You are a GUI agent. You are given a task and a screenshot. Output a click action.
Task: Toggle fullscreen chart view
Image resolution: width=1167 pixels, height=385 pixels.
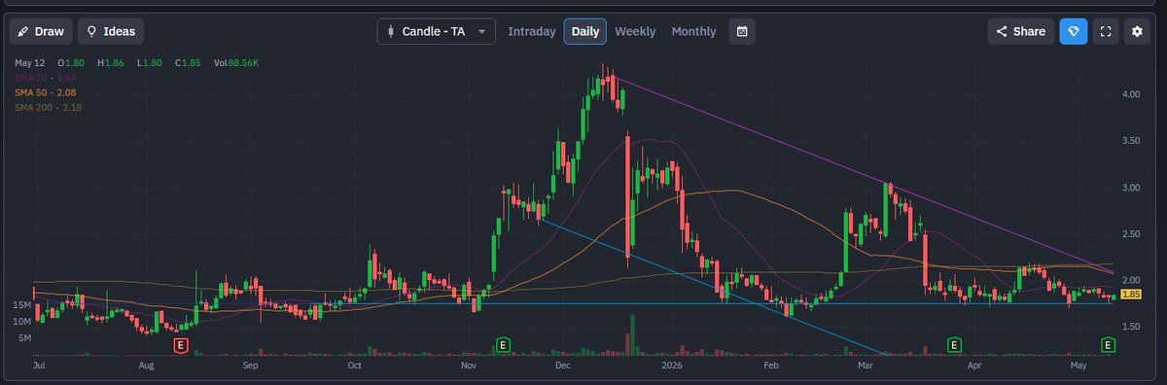pos(1105,31)
